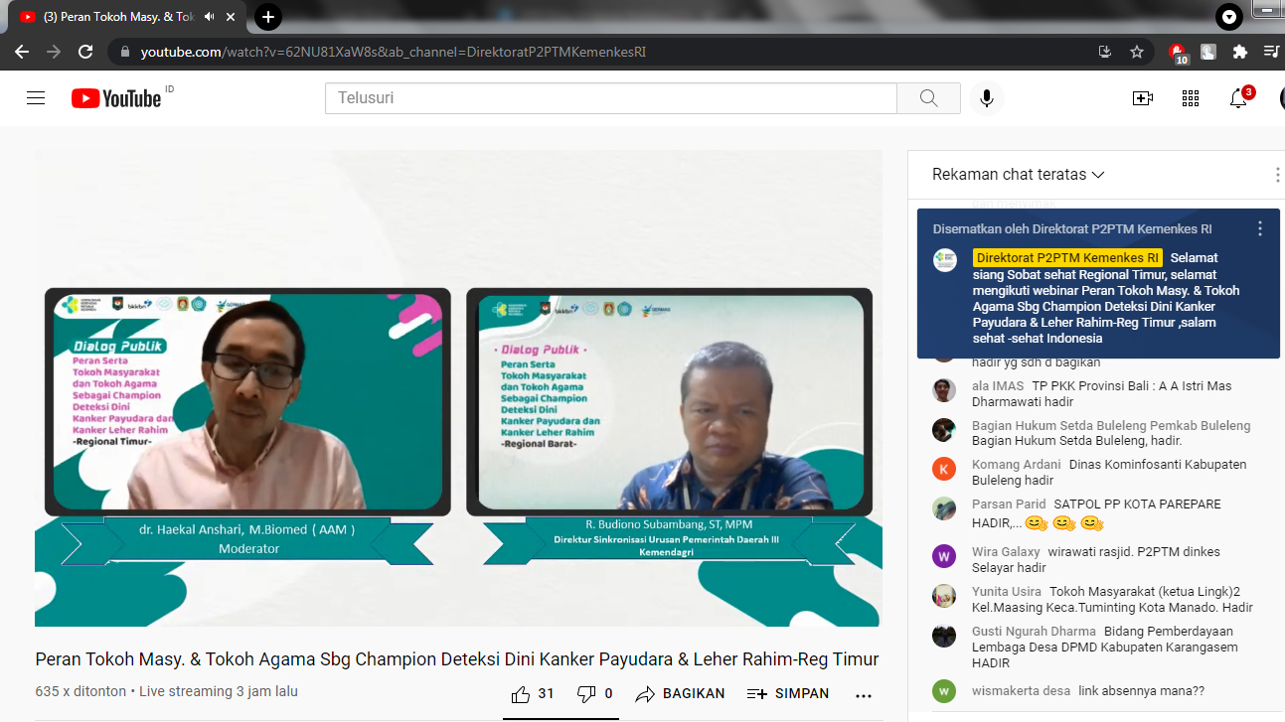Open the YouTube apps grid icon
This screenshot has height=722, width=1285.
tap(1191, 98)
